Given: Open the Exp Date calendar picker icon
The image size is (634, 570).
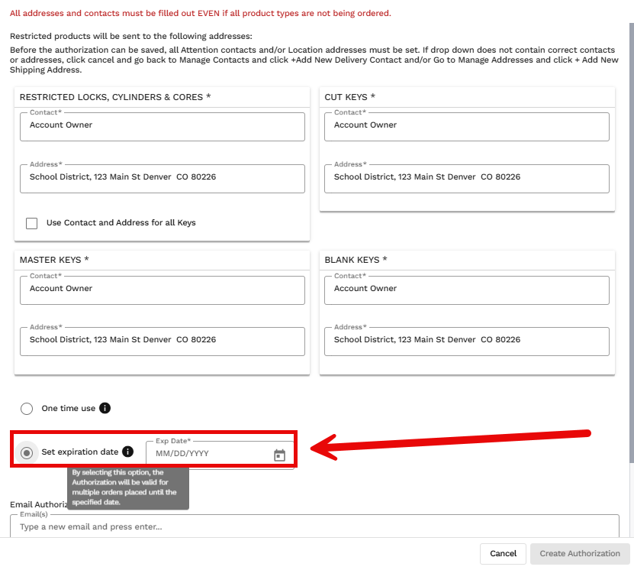Looking at the screenshot, I should (x=279, y=455).
